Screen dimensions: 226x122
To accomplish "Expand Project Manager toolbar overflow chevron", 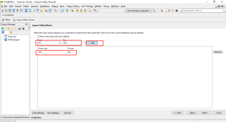I will 29,28.
